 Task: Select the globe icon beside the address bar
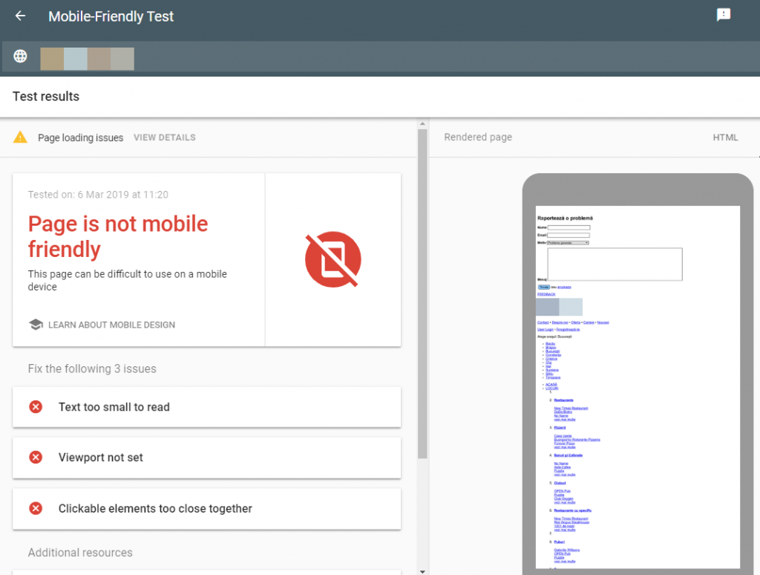[20, 56]
